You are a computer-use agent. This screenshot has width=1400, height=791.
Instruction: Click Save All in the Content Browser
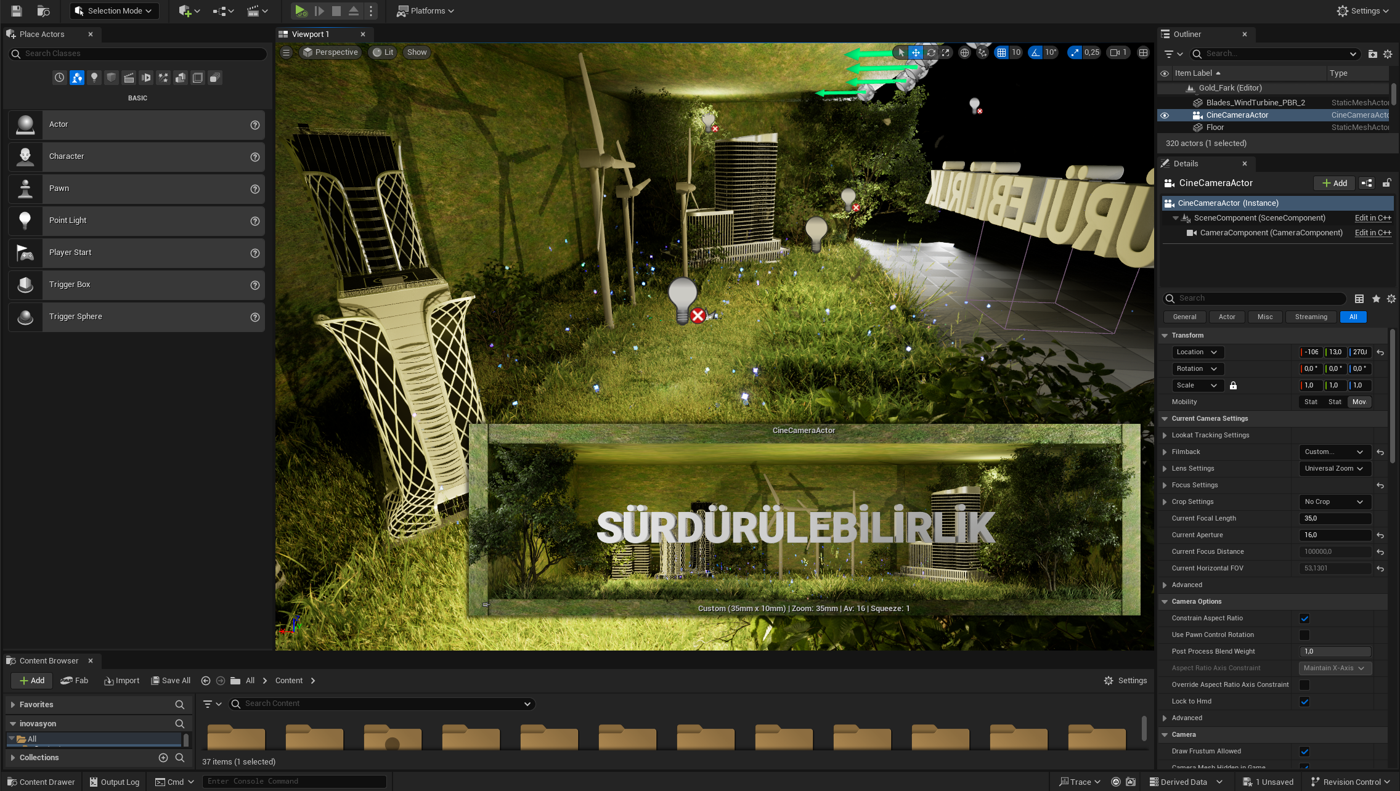[171, 681]
